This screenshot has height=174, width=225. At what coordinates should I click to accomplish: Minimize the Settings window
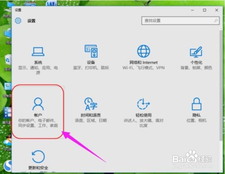[x=193, y=10]
